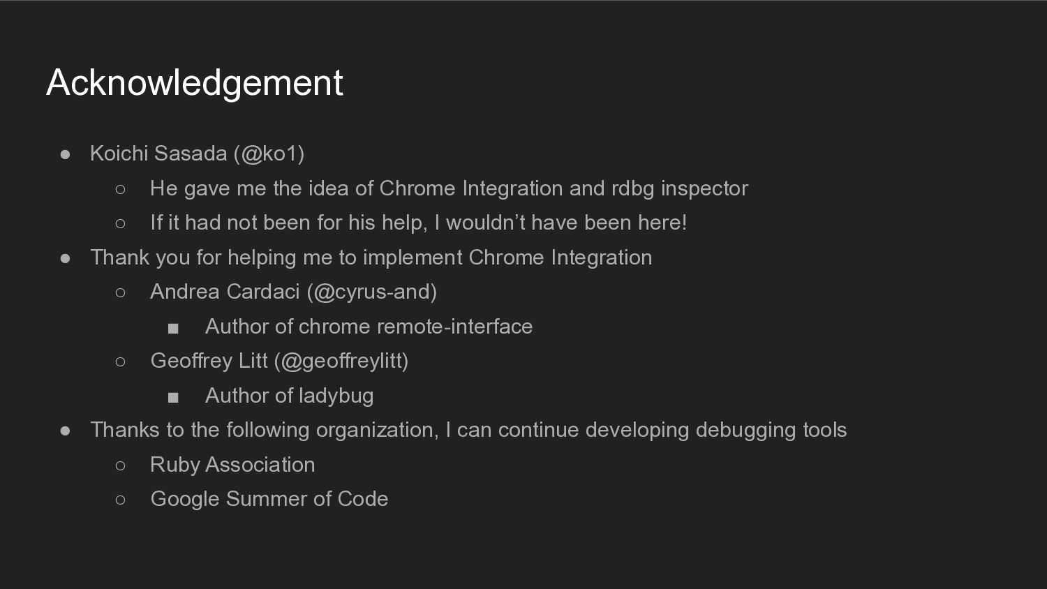Click the Ruby Association entry

click(232, 465)
